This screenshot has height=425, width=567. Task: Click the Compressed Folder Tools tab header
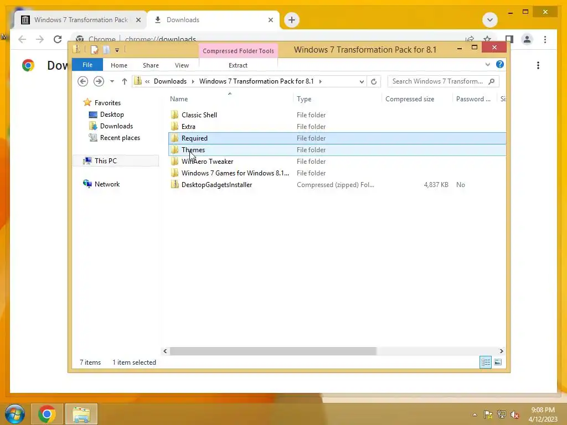pyautogui.click(x=238, y=50)
